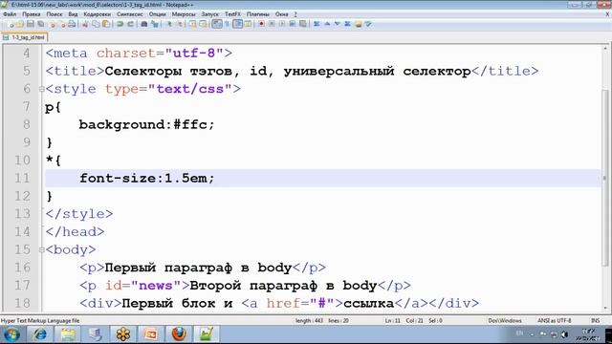The height and width of the screenshot is (344, 612).
Task: Save the current file using toolbar icon
Action: 30,24
